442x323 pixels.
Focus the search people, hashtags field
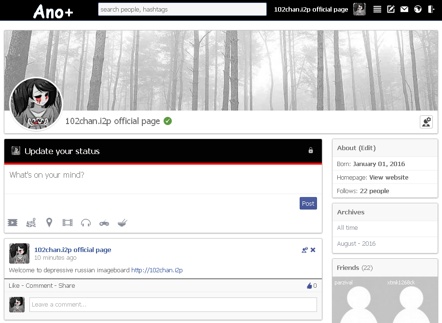(182, 9)
